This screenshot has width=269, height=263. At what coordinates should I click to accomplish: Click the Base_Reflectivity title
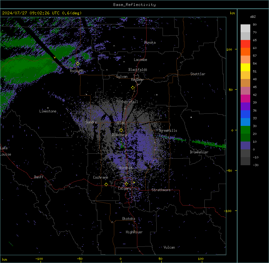tap(134, 5)
